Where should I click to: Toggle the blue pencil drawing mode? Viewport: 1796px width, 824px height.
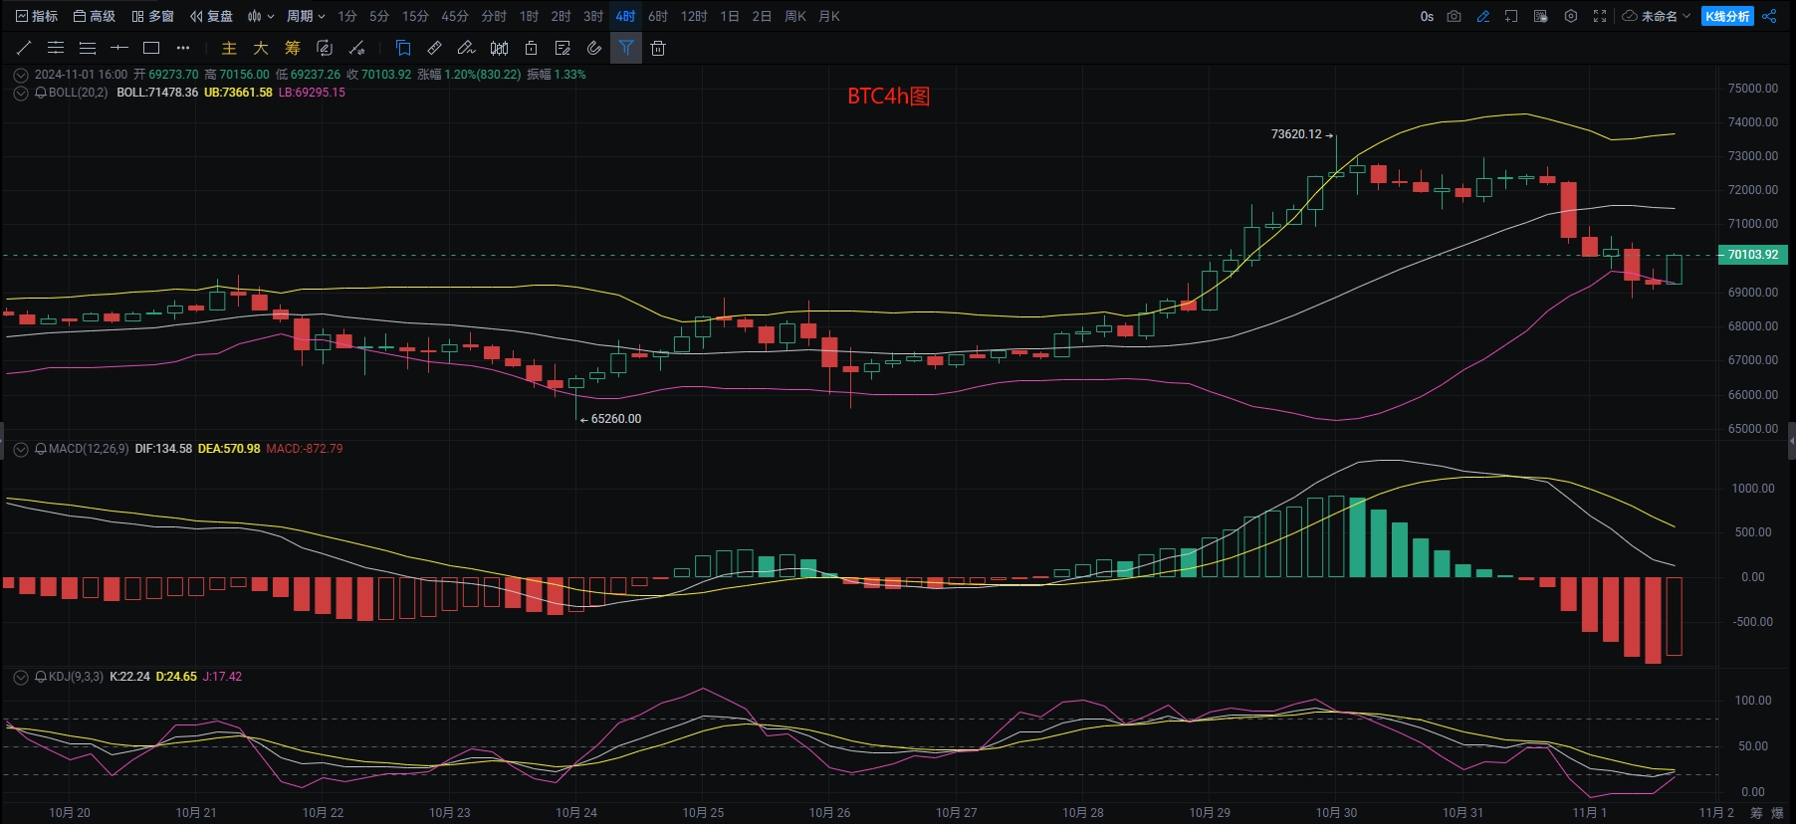pyautogui.click(x=1482, y=16)
